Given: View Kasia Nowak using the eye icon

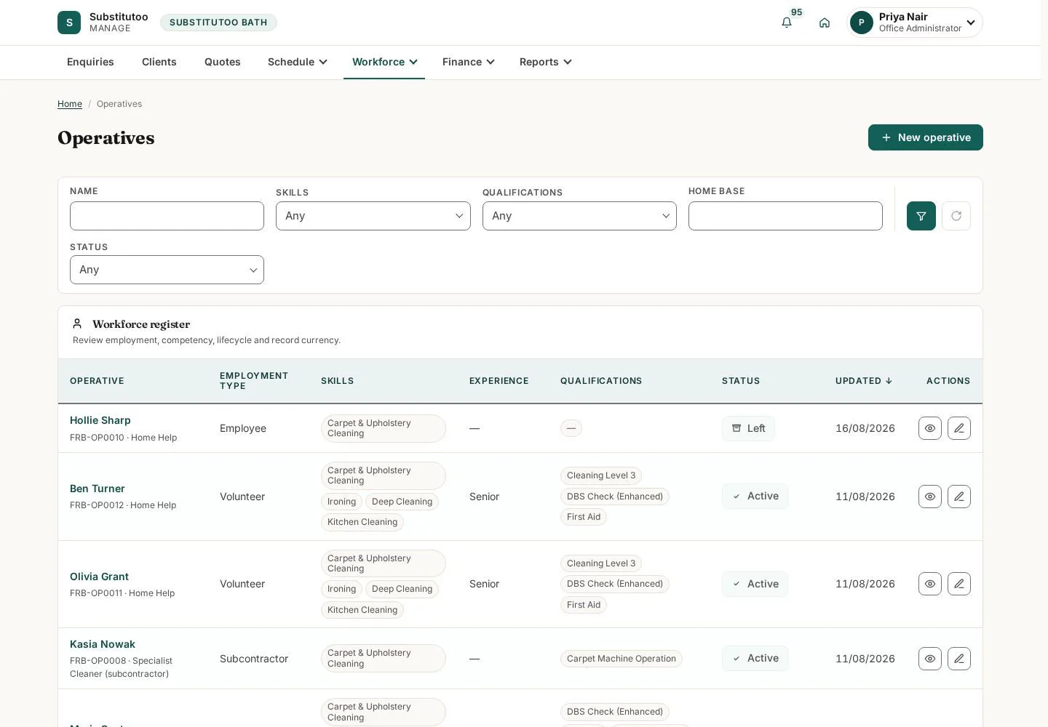Looking at the screenshot, I should (x=930, y=659).
